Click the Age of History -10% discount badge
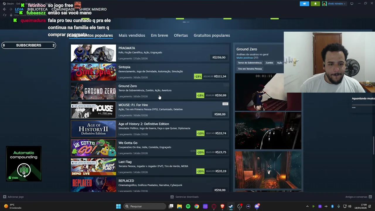Image resolution: width=375 pixels, height=211 pixels. tap(200, 133)
